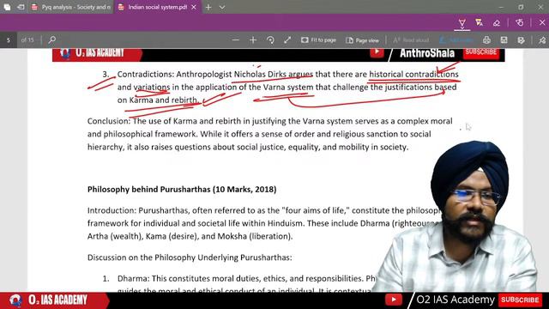
Task: Click the 'Conclusion:' label in the document
Action: pyautogui.click(x=109, y=121)
